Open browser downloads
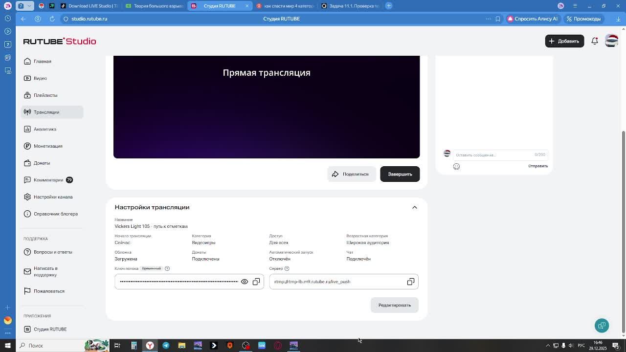 coord(618,19)
